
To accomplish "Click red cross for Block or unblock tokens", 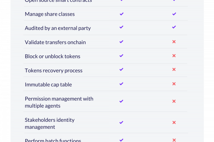I will point(174,56).
